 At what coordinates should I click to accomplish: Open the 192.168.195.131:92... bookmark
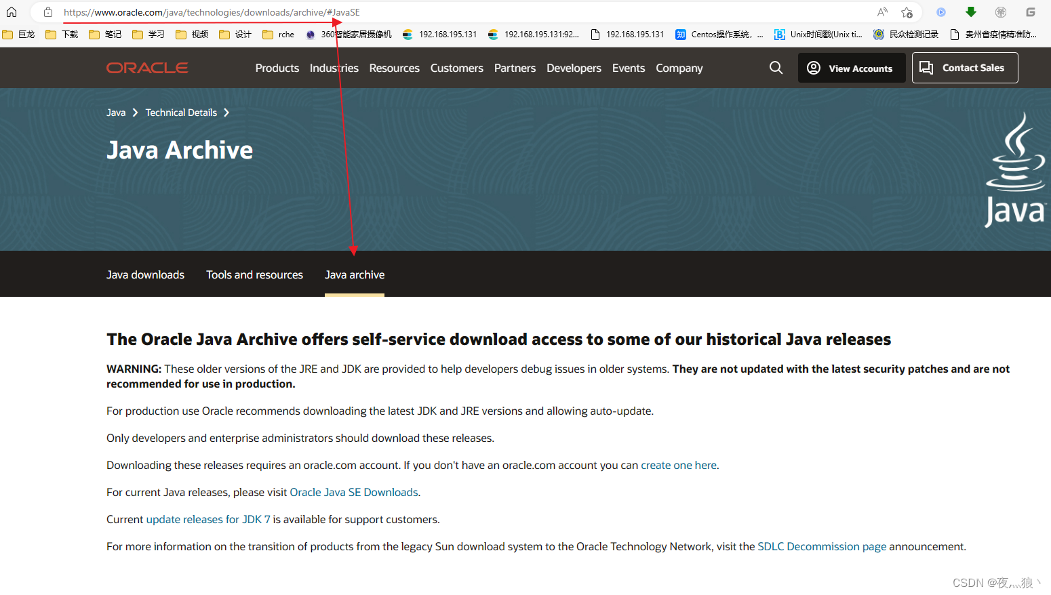pyautogui.click(x=534, y=35)
